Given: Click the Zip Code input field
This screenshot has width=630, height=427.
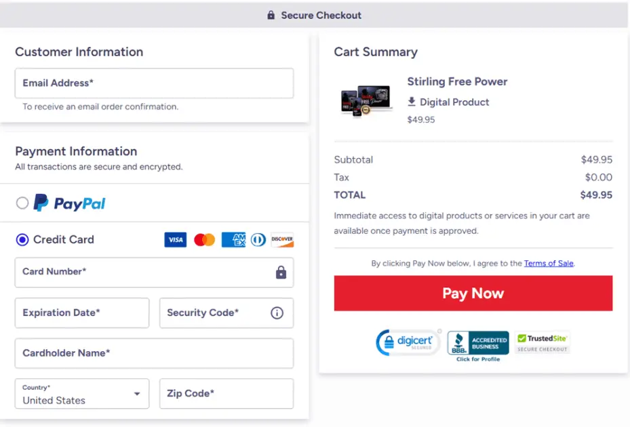Looking at the screenshot, I should (226, 394).
